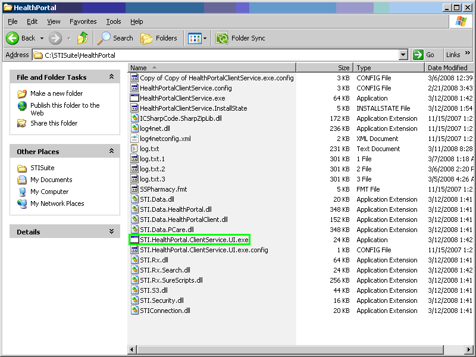Image resolution: width=476 pixels, height=357 pixels.
Task: Open My Documents link in Other Places
Action: 51,180
